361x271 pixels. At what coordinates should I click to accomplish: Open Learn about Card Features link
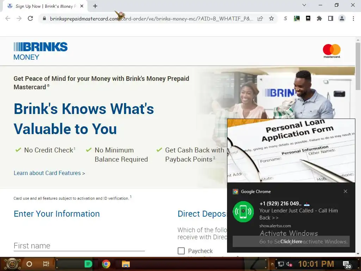[49, 173]
